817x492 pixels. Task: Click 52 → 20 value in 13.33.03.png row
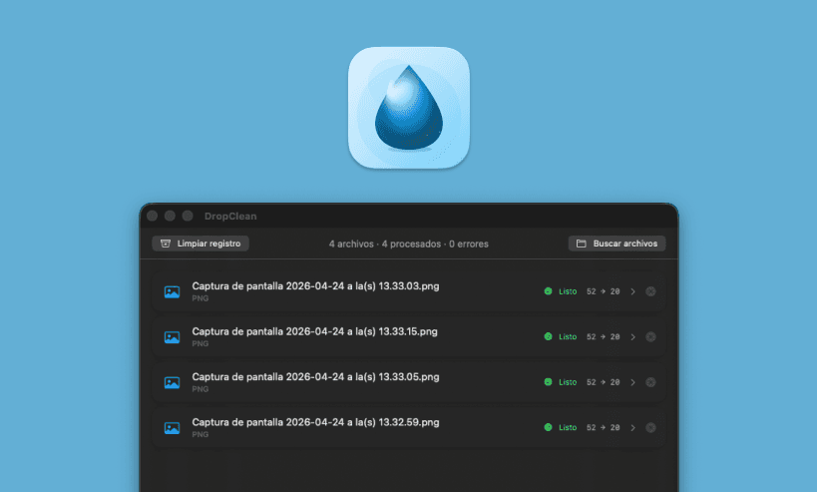(x=603, y=291)
